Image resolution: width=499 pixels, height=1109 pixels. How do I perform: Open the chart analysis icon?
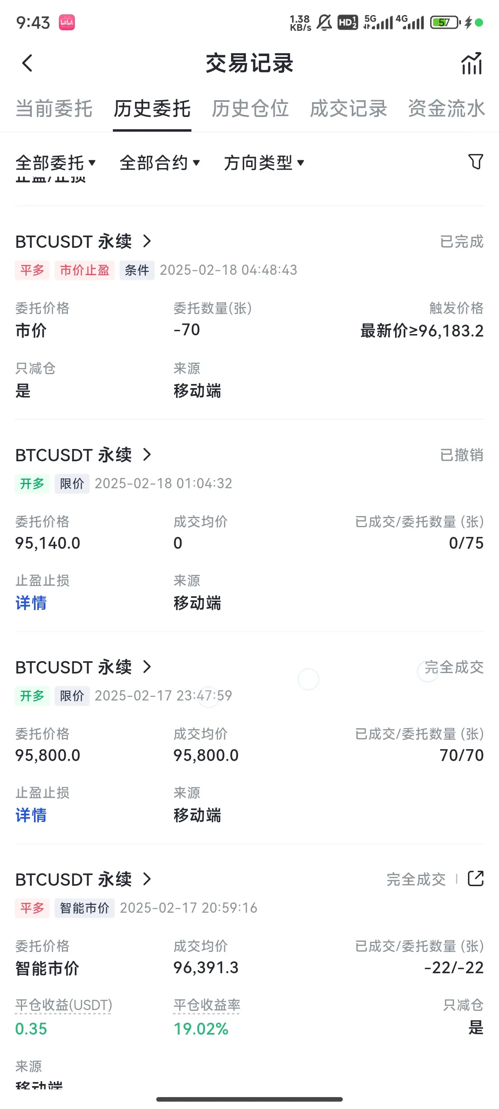point(472,63)
